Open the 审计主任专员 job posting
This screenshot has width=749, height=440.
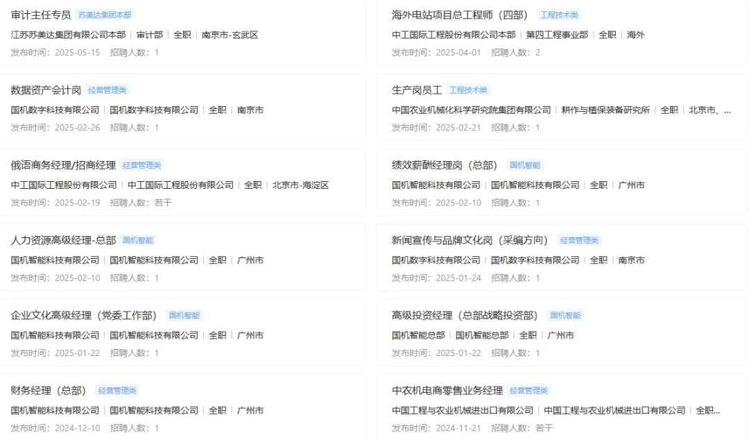pyautogui.click(x=41, y=15)
